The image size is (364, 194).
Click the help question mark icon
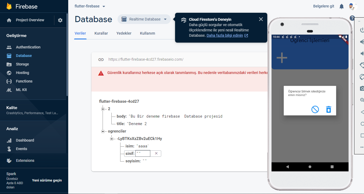[352, 18]
